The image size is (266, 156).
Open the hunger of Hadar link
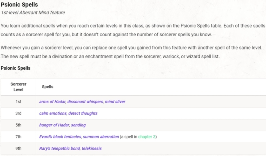54,125
